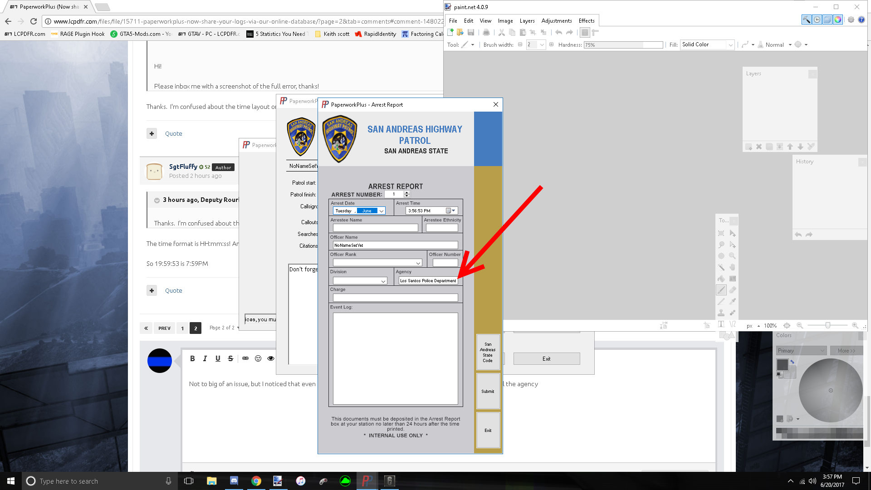This screenshot has height=490, width=871.
Task: Open paint.net Settings gear icon
Action: [x=851, y=20]
